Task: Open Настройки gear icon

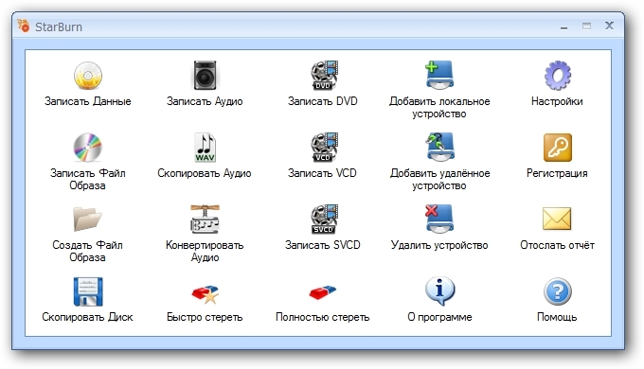Action: point(557,76)
